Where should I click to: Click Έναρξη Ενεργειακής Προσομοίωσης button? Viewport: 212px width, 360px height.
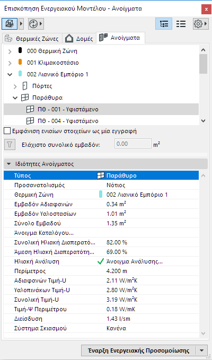click(x=139, y=350)
